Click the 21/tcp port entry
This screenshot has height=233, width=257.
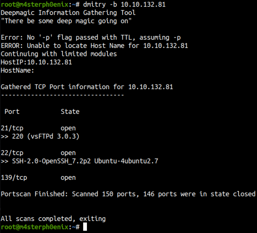(x=12, y=128)
